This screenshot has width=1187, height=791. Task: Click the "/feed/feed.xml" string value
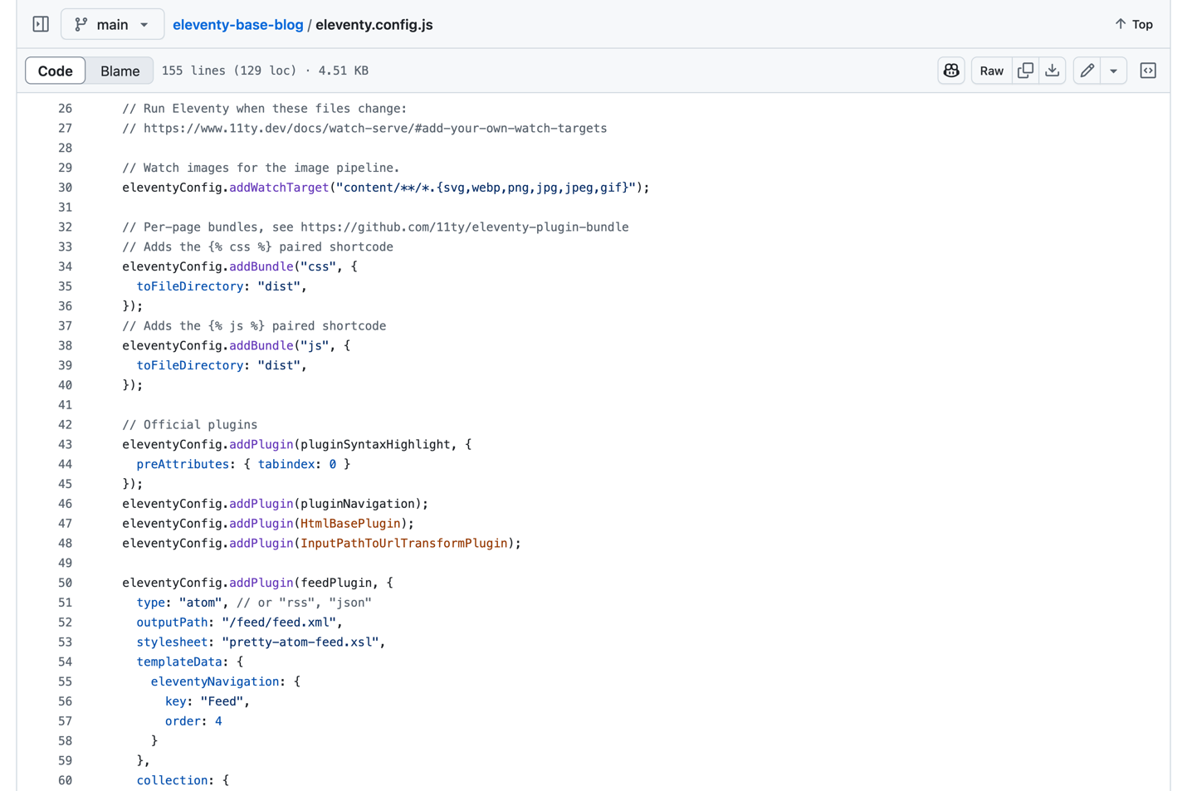(x=279, y=623)
